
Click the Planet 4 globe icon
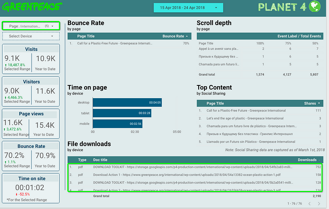[315, 7]
